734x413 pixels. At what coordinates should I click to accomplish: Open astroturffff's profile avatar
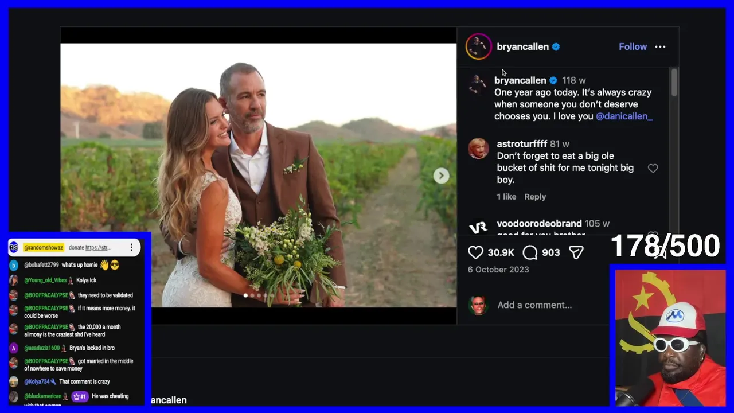478,149
